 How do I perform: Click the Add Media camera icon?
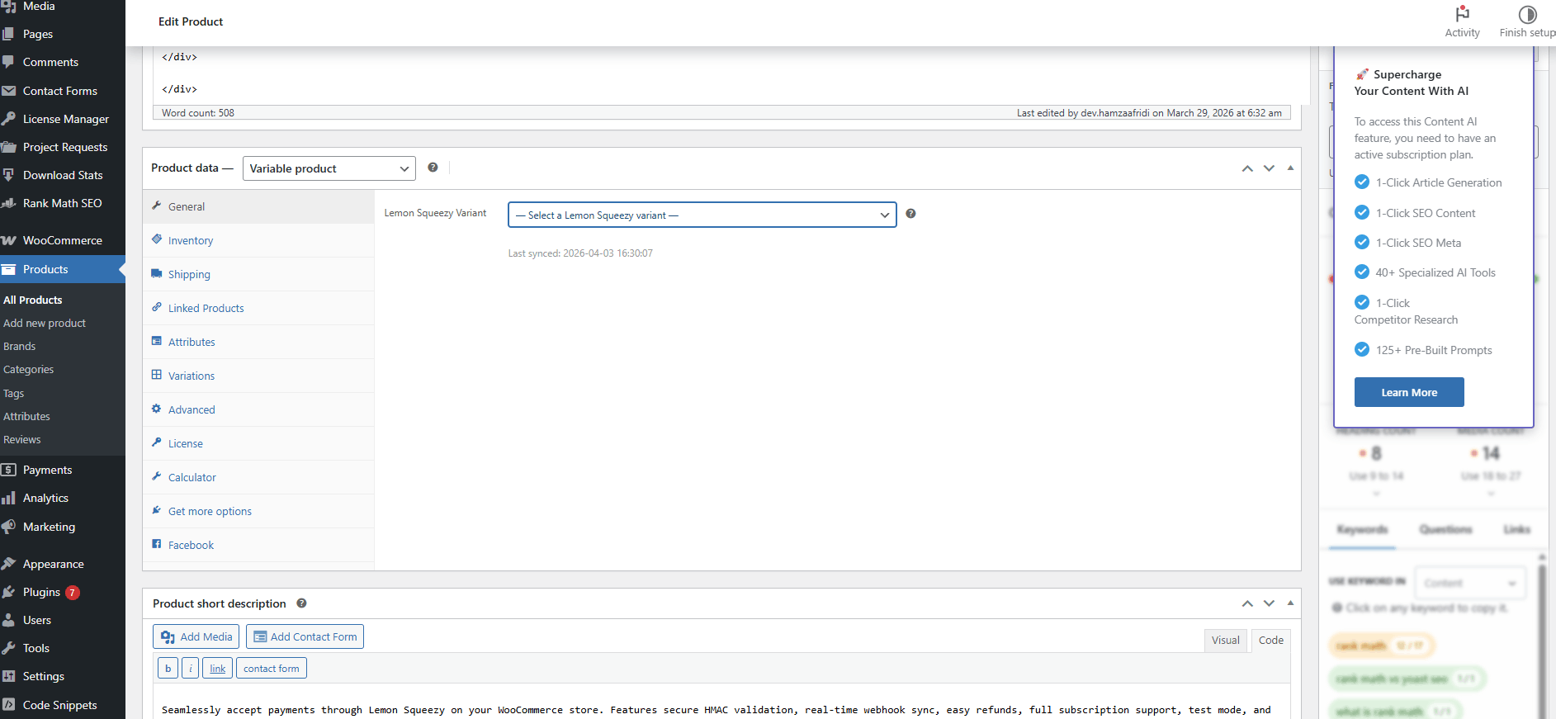(x=168, y=636)
